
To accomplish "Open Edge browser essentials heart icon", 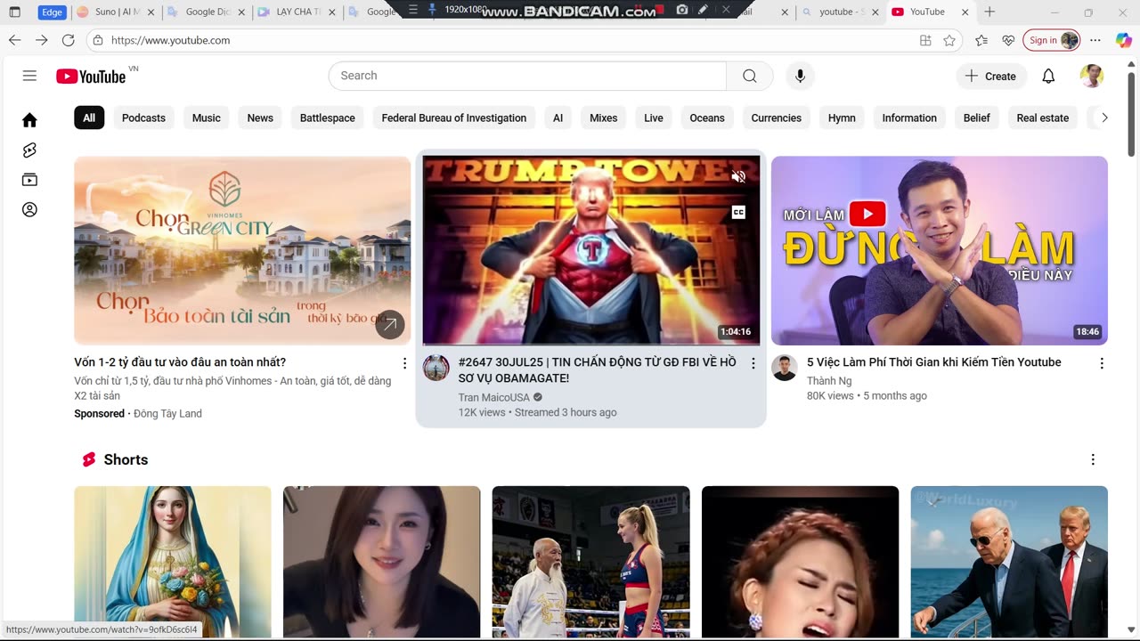I will 1008,40.
